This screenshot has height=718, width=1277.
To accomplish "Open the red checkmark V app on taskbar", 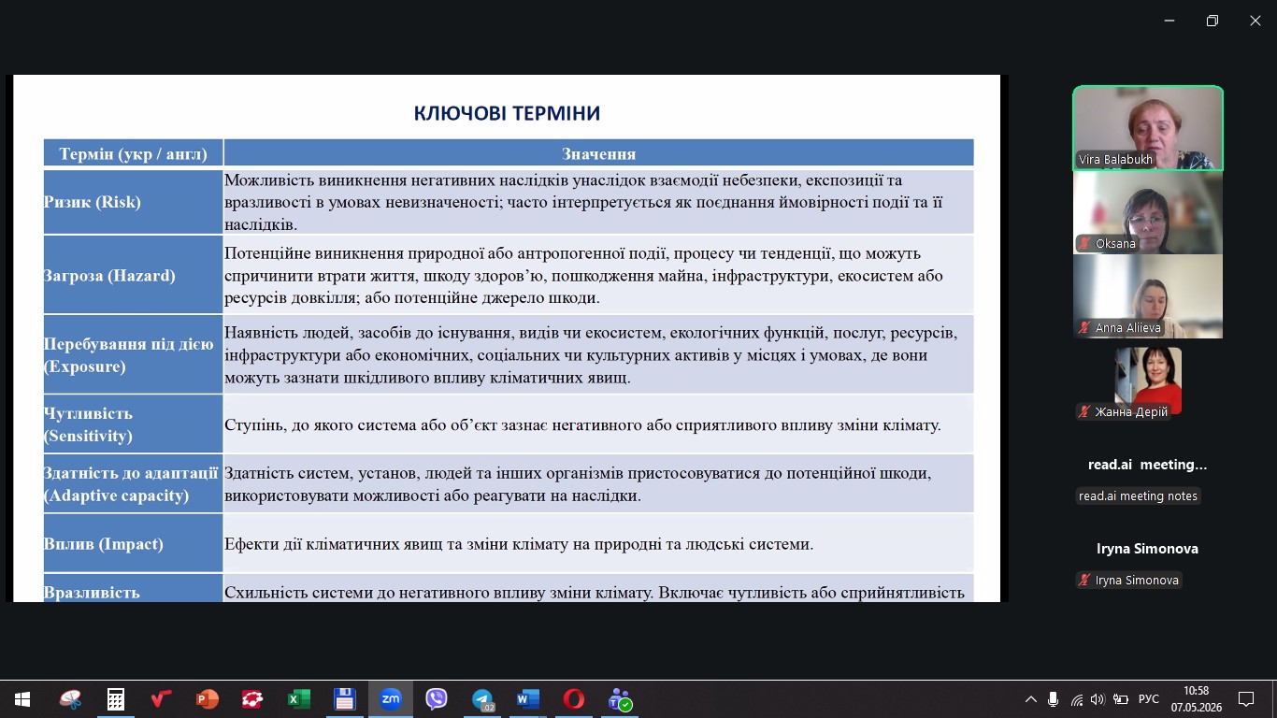I will coord(162,699).
